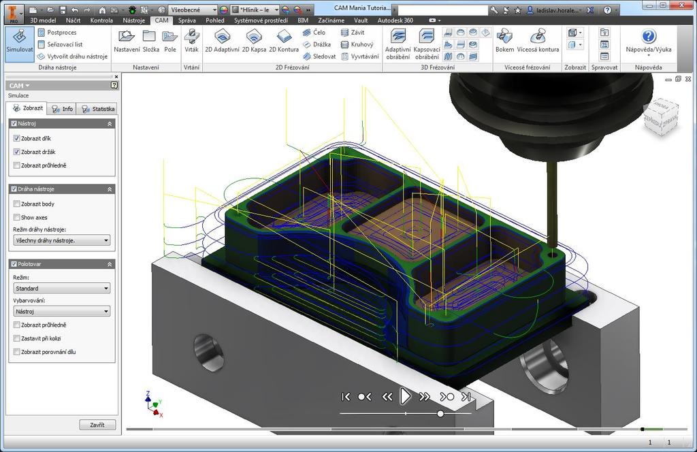Click the simulation speed slider handle
The image size is (697, 452).
440,414
